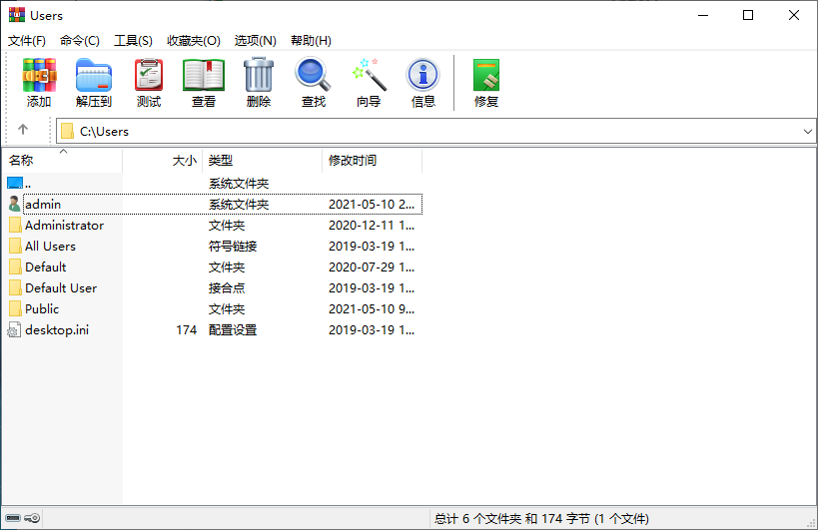Expand the C:\Users path dropdown
Screen dimensions: 818x530
pyautogui.click(x=808, y=132)
